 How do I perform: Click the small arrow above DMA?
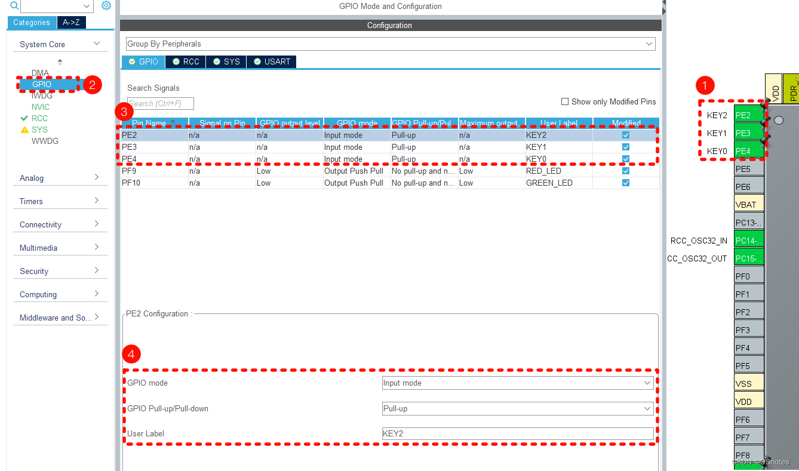[x=60, y=61]
